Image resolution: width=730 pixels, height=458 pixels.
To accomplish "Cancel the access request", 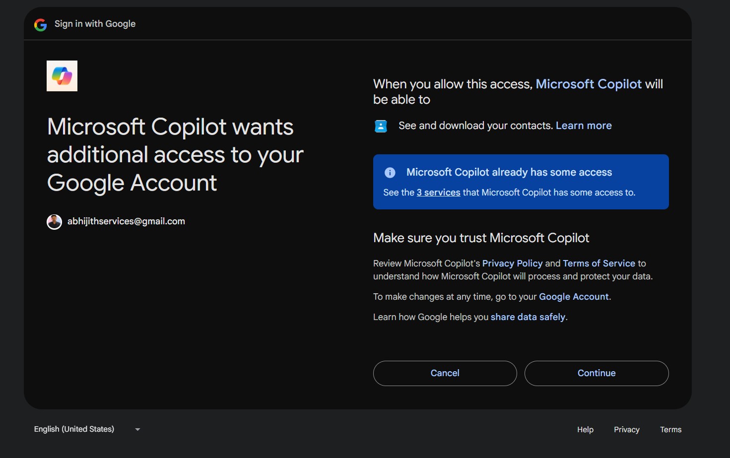I will [444, 373].
